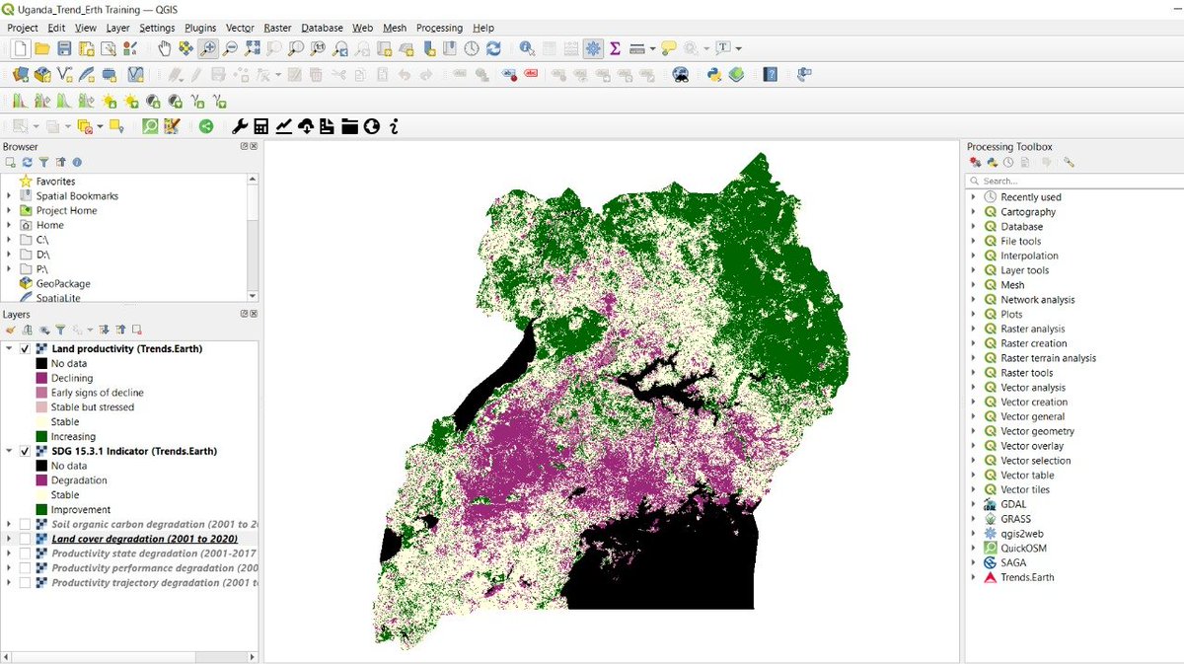Open the Raster menu
The width and height of the screenshot is (1184, 664).
click(x=277, y=28)
